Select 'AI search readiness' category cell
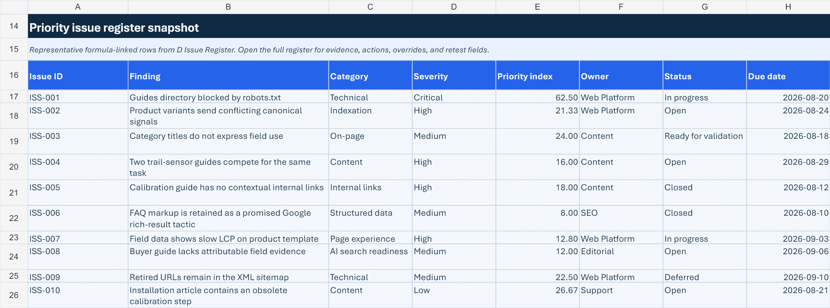Screen dimensions: 830x308 [x=370, y=257]
